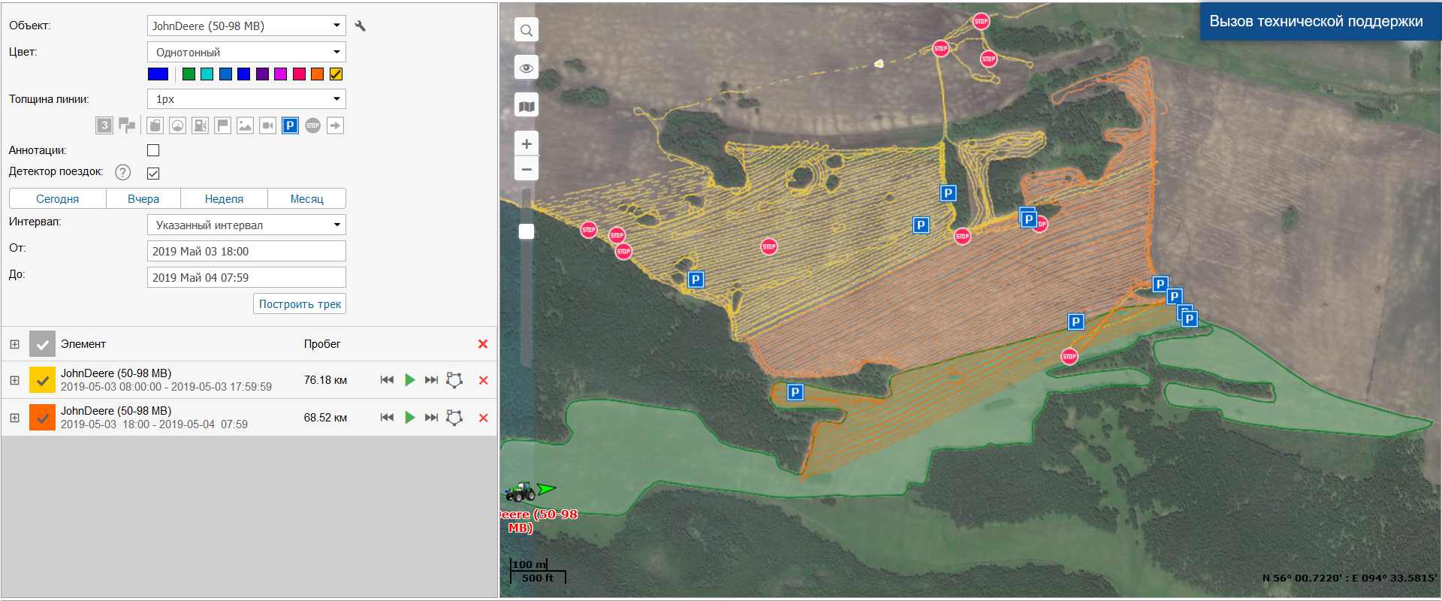Screen dimensions: 1442x601
Task: Enable the Аннотации checkbox
Action: 153,150
